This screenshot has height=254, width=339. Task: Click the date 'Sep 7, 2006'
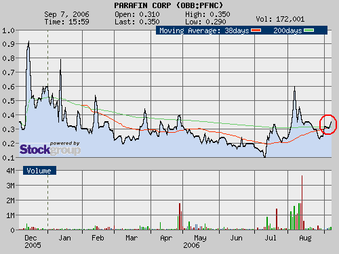click(x=66, y=14)
